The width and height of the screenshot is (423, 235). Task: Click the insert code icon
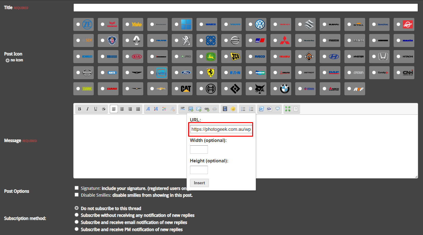click(261, 109)
